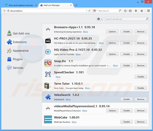Disable the HC-PRO1.2V27.10 extension

point(126,43)
